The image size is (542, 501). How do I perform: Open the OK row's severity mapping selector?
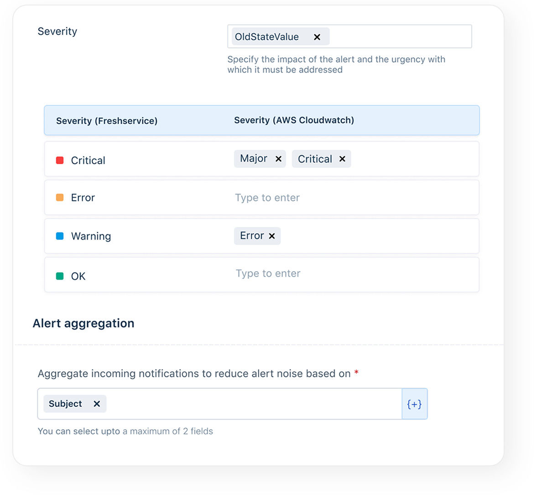point(268,274)
